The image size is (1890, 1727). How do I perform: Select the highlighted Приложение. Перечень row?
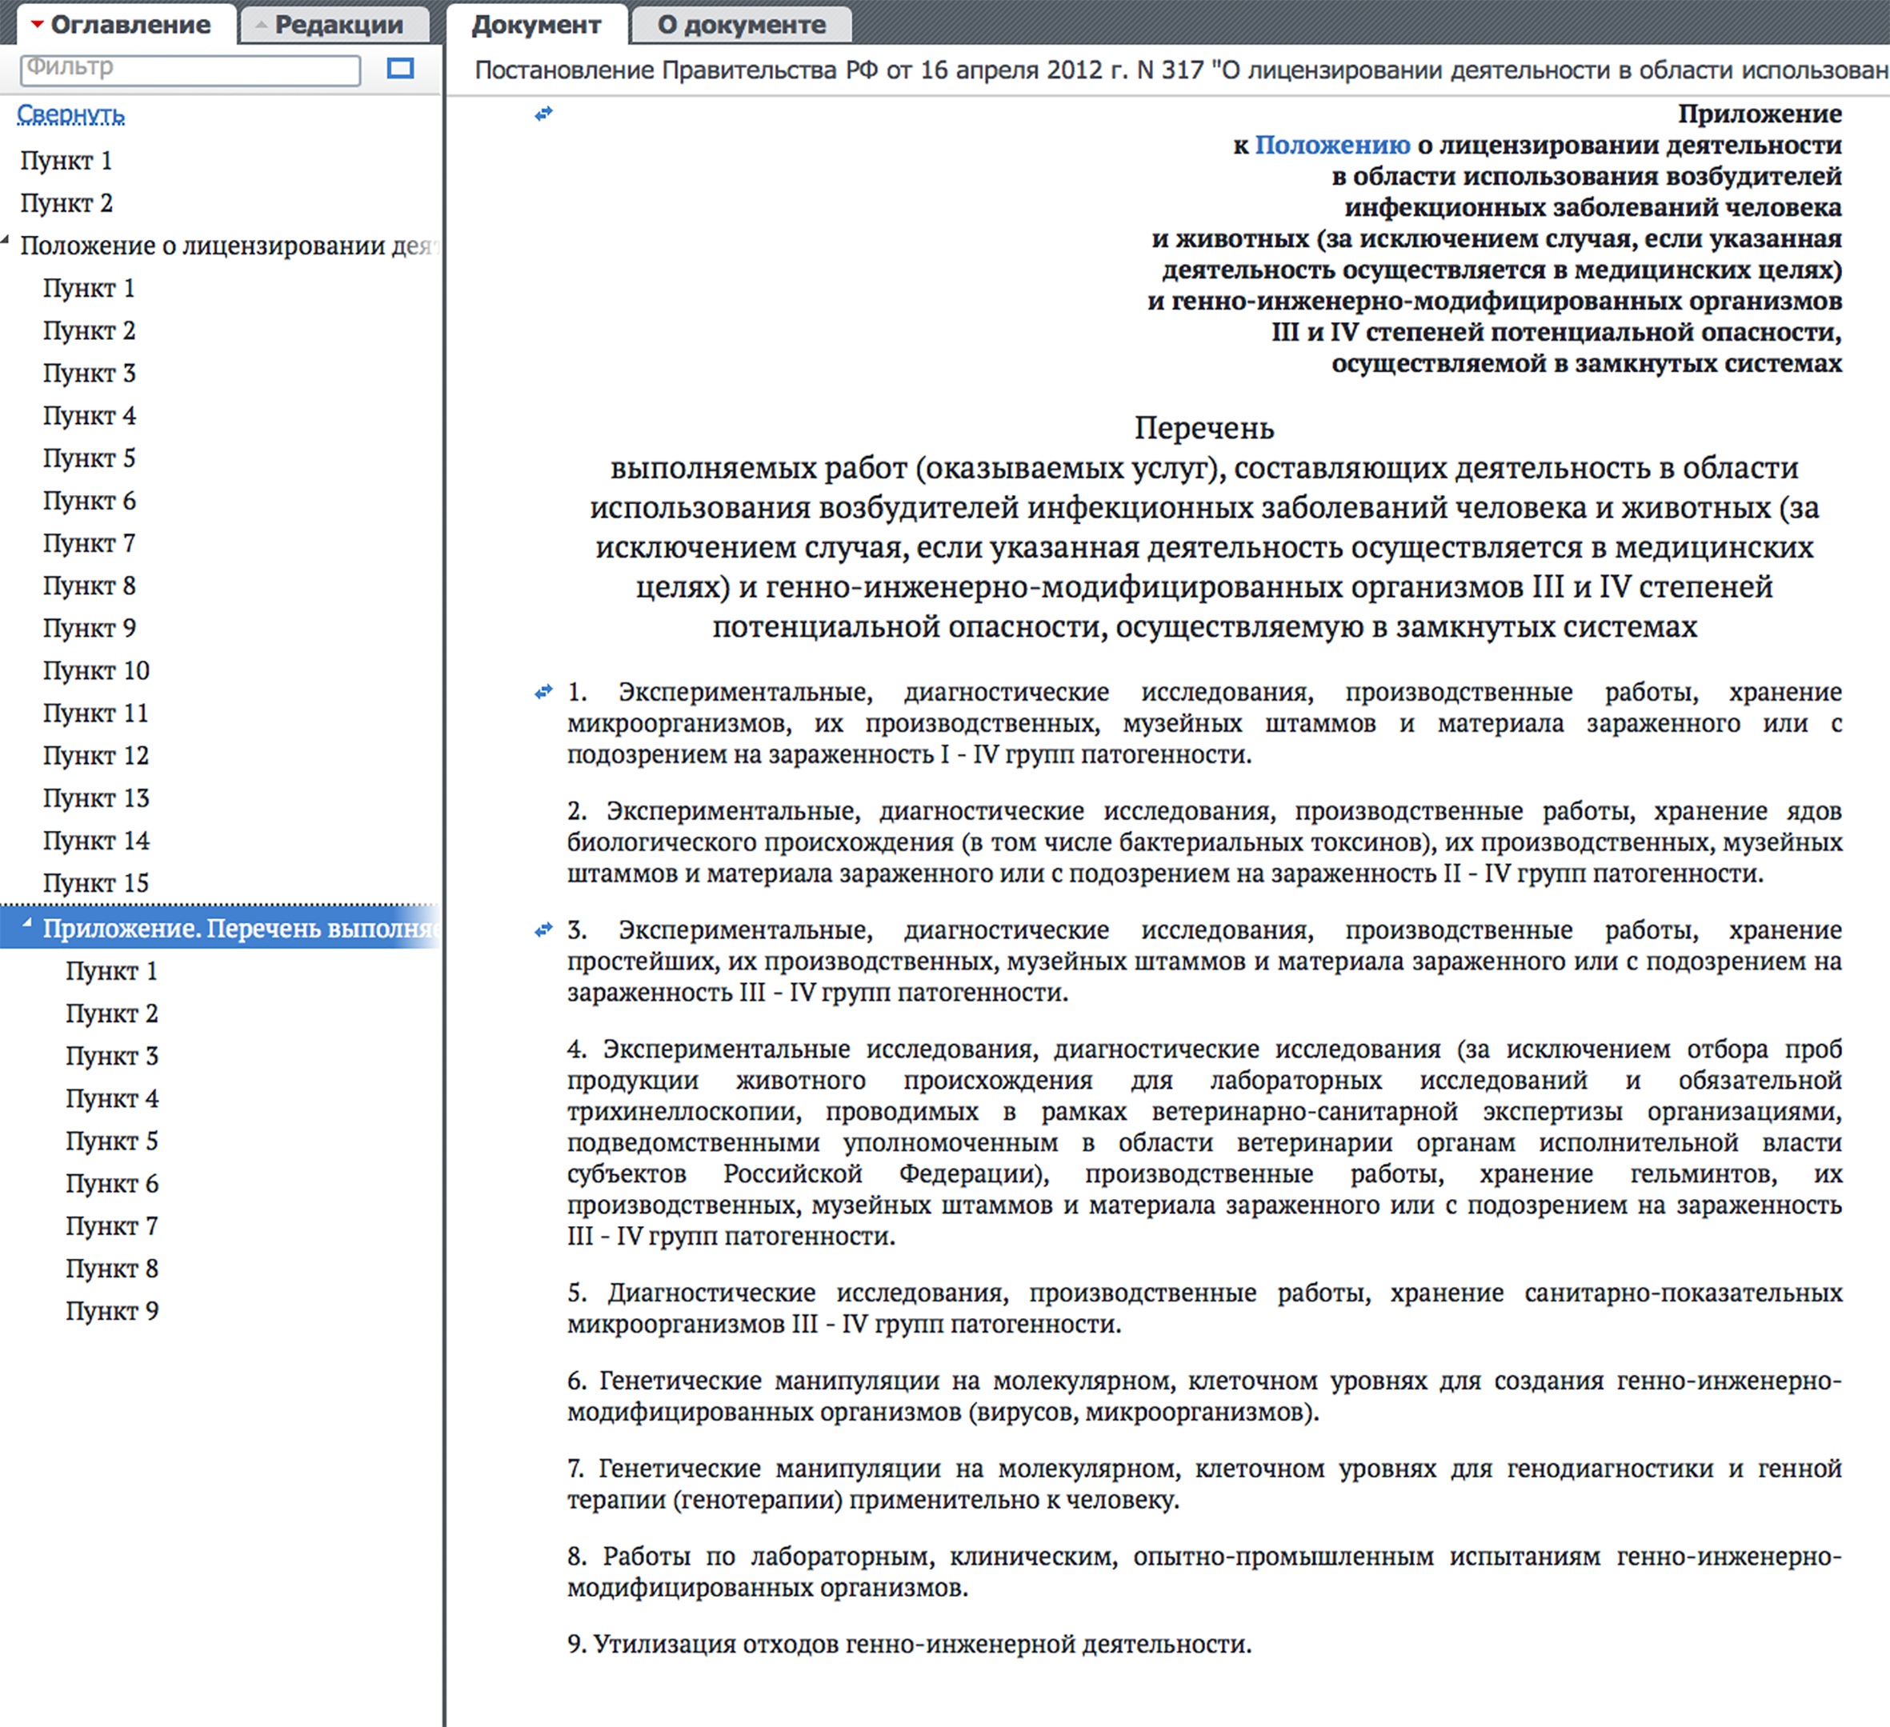coord(220,929)
